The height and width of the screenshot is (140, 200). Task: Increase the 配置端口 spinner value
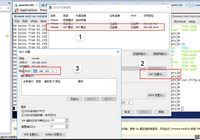click(x=67, y=126)
